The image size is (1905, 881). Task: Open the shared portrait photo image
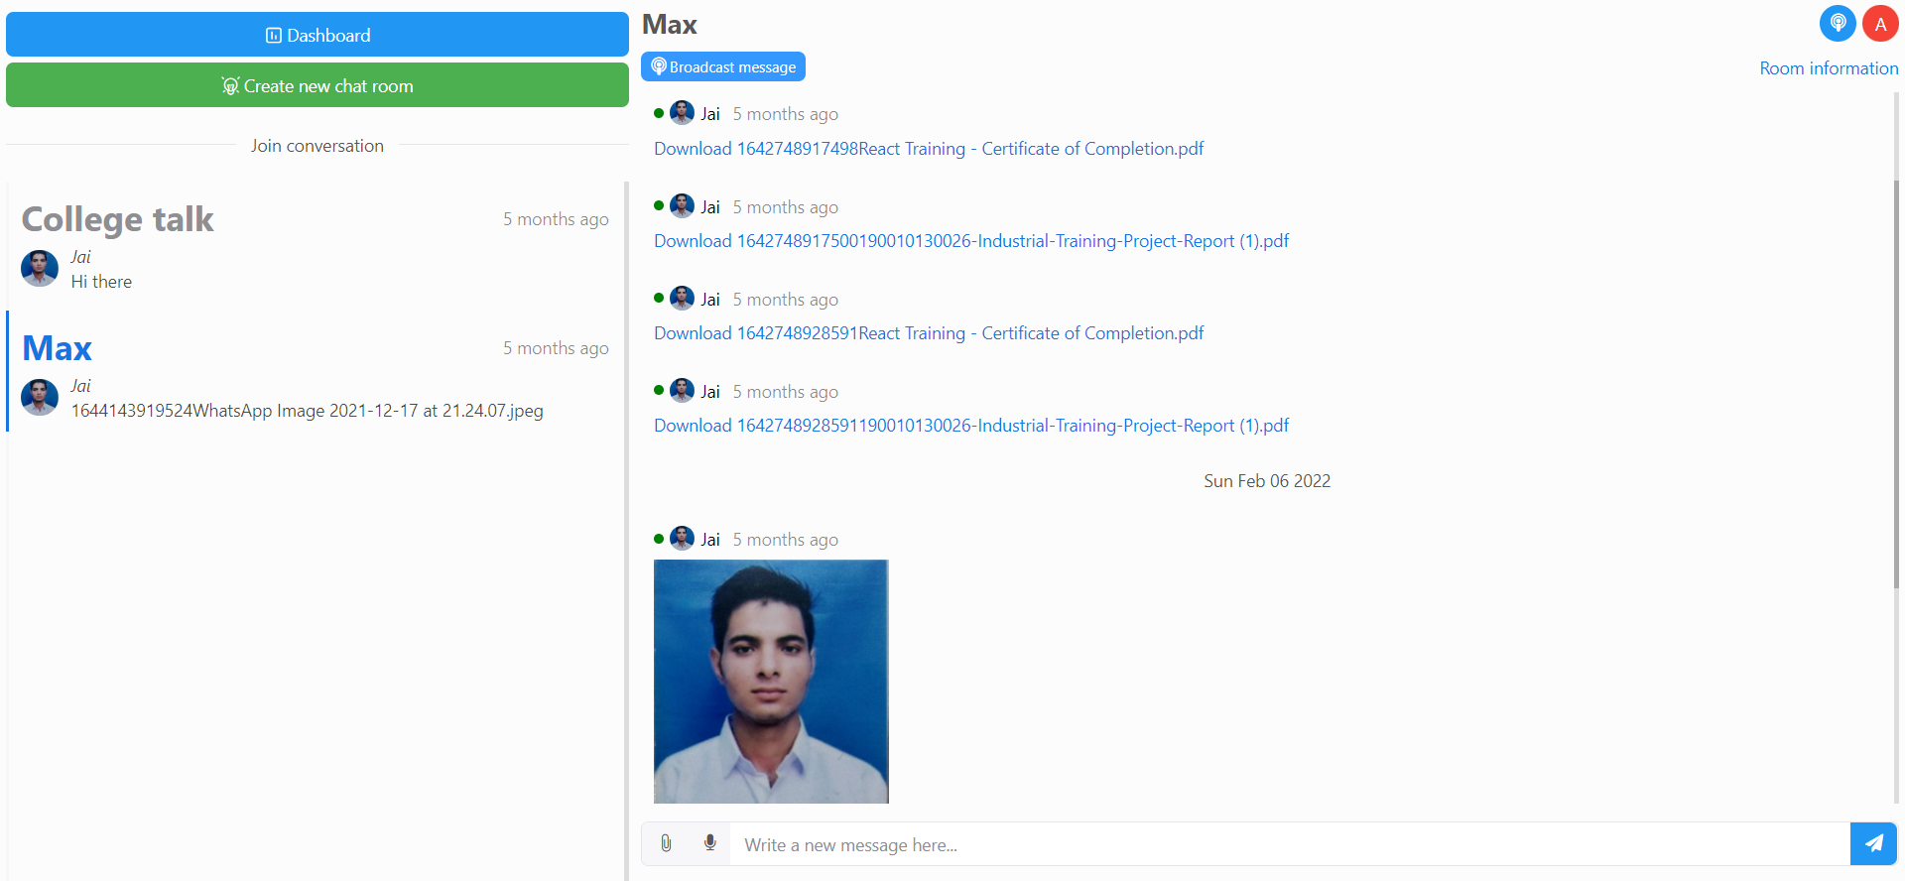[x=771, y=682]
